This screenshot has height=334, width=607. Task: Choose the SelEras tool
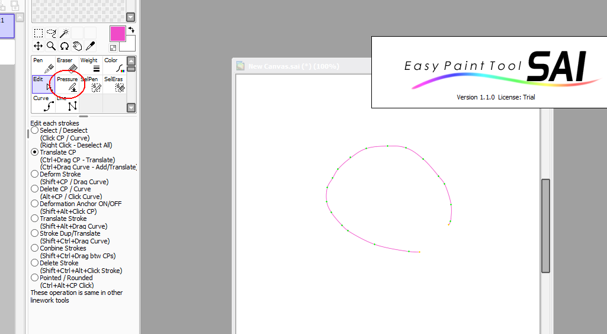coord(114,84)
